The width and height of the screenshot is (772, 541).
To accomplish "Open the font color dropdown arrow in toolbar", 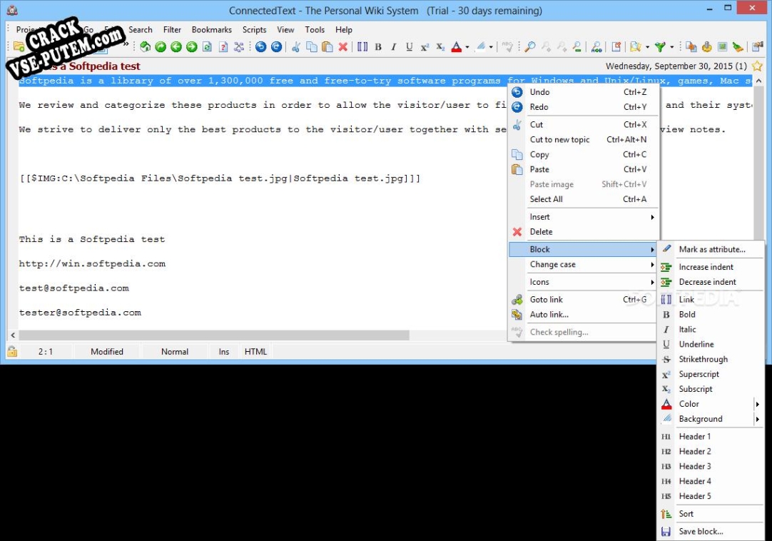I will [x=467, y=48].
